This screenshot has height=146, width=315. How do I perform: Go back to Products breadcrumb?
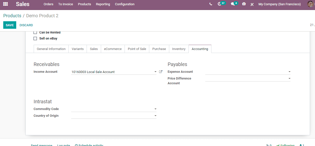pyautogui.click(x=12, y=16)
